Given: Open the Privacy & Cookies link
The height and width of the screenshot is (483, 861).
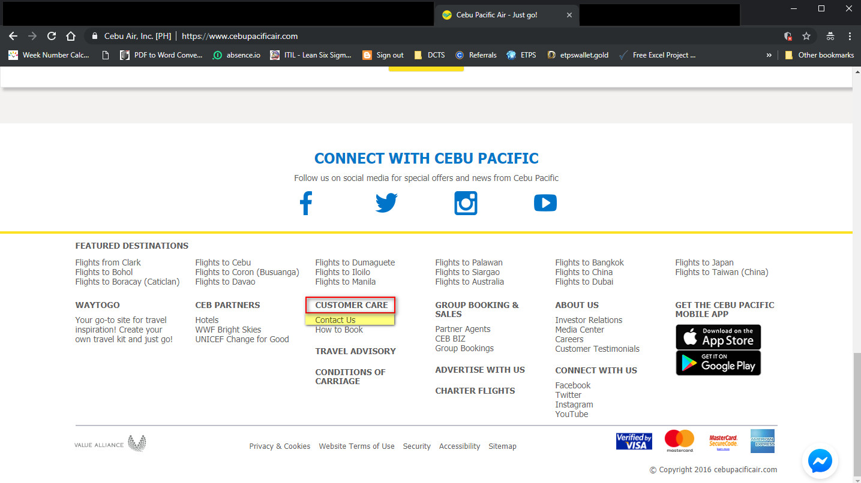Looking at the screenshot, I should click(280, 446).
